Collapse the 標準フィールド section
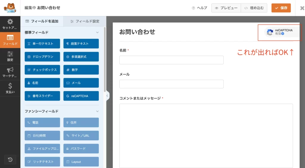The image size is (305, 168). point(97,32)
